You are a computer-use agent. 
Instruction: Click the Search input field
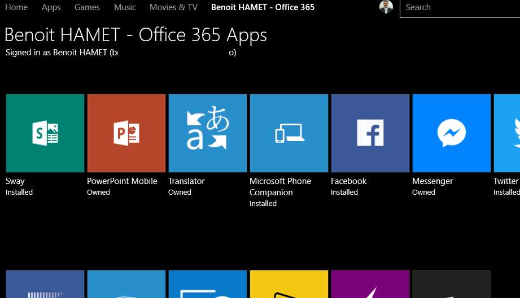(460, 8)
